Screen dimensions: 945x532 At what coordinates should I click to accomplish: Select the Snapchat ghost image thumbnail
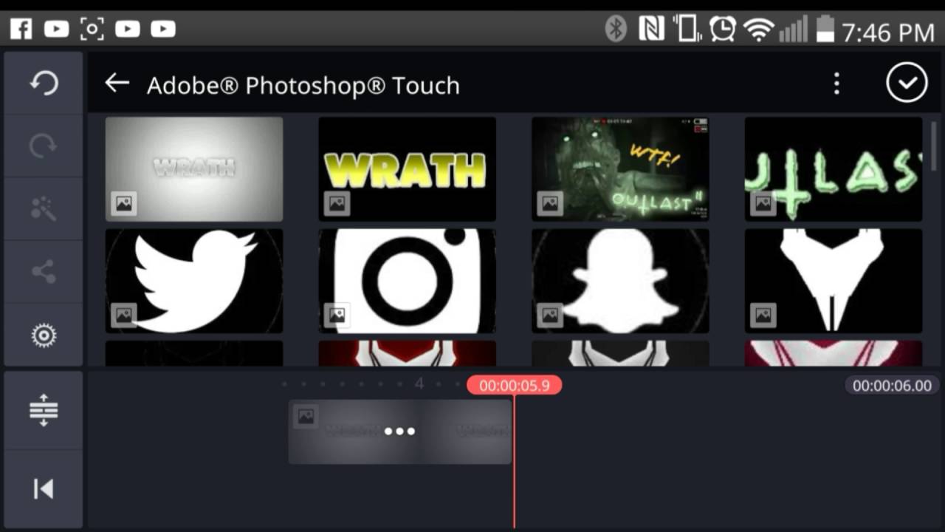[x=620, y=281]
